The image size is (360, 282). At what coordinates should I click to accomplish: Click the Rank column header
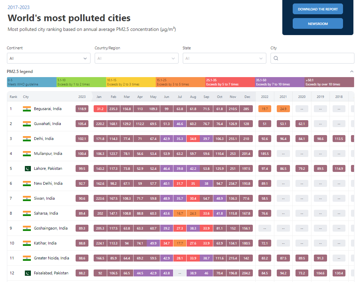pos(13,97)
